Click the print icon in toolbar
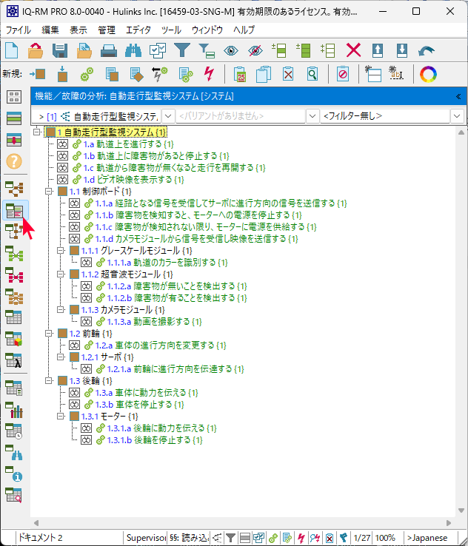This screenshot has width=468, height=546. tap(109, 50)
